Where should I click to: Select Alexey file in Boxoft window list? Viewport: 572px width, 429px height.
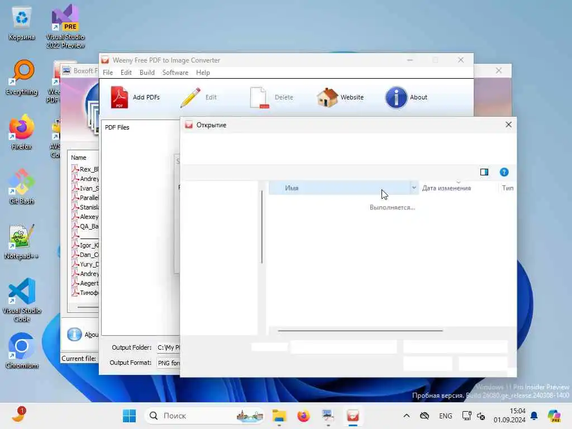point(85,217)
